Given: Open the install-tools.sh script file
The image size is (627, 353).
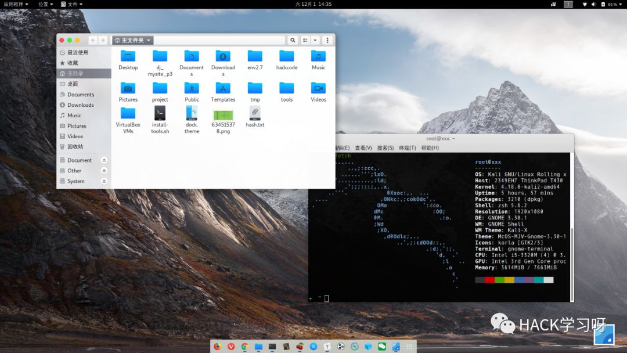Looking at the screenshot, I should (x=160, y=113).
